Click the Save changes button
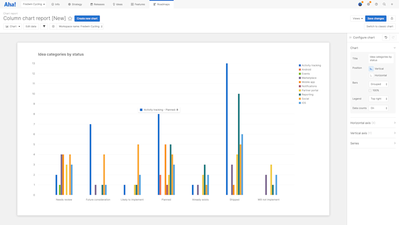Image resolution: width=399 pixels, height=225 pixels. click(376, 18)
